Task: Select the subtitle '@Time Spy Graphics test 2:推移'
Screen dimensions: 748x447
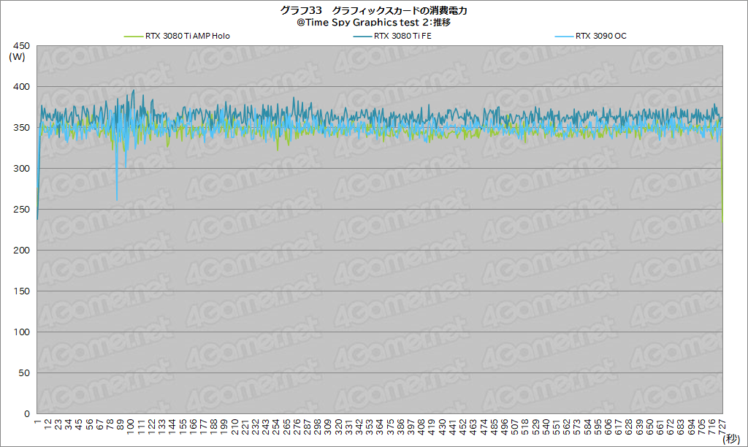Action: (373, 23)
